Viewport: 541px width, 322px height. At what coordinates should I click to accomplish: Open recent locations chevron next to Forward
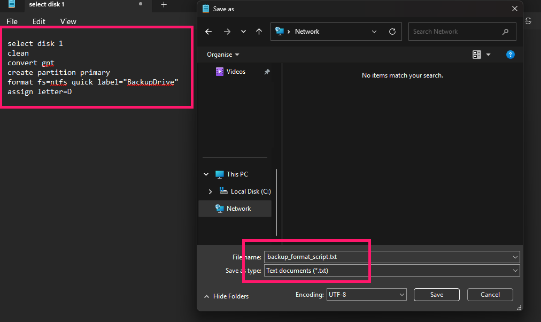tap(244, 32)
